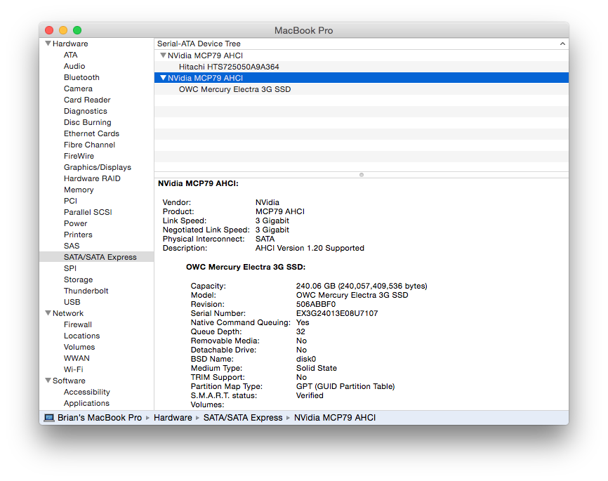
Task: Open Volumes under Network
Action: coord(79,348)
